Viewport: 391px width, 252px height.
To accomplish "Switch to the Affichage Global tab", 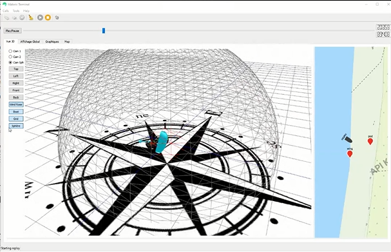I will (30, 42).
